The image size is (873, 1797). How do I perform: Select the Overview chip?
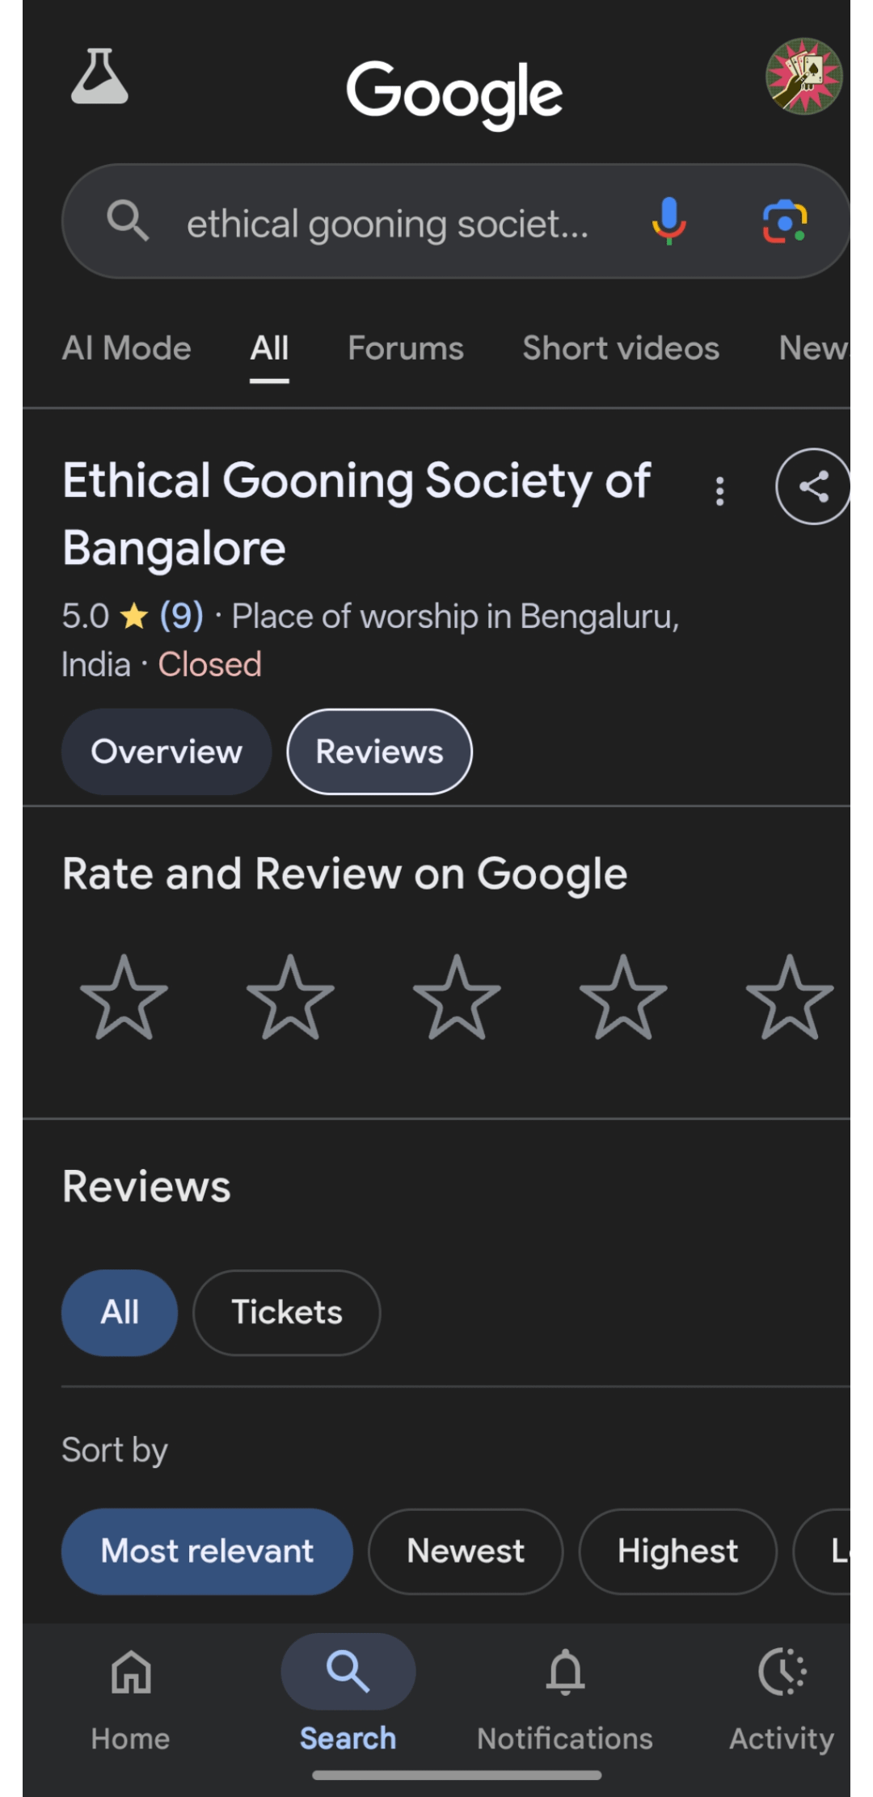coord(167,751)
